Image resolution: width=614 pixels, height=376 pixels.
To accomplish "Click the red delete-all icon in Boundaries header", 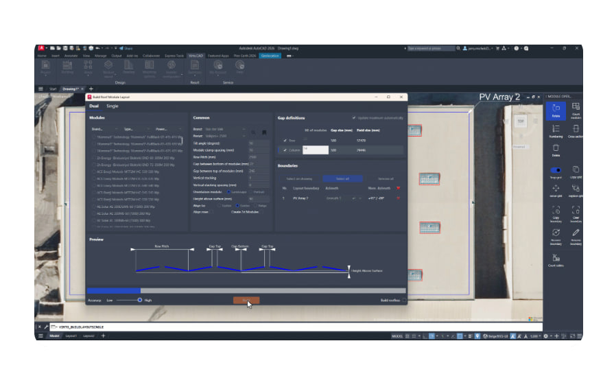I will point(398,189).
